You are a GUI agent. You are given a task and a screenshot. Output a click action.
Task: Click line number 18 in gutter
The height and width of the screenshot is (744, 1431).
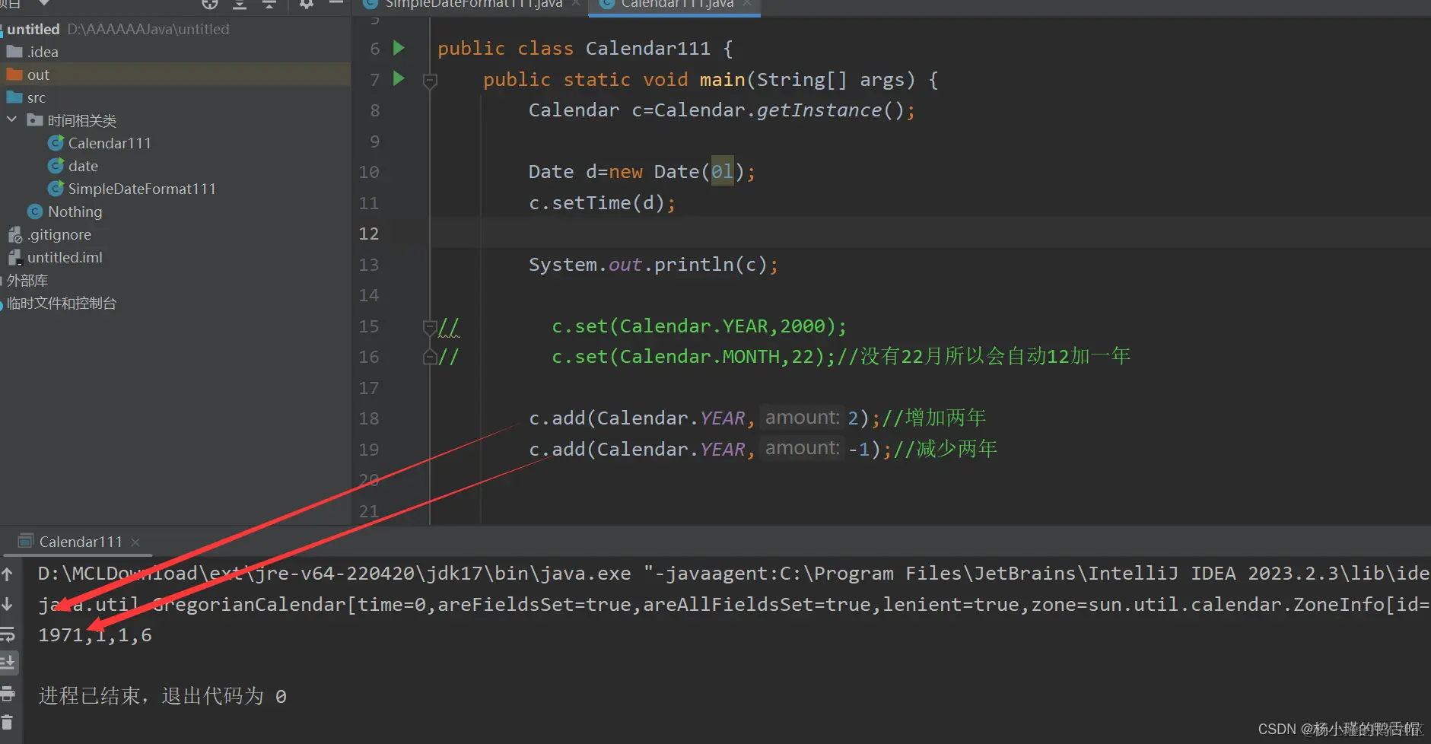pos(369,418)
